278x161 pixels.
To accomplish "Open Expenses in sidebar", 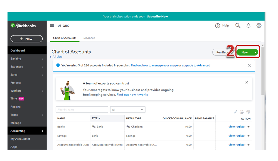I will tap(17, 67).
